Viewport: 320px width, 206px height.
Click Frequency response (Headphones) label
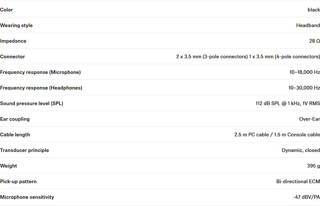pyautogui.click(x=41, y=88)
